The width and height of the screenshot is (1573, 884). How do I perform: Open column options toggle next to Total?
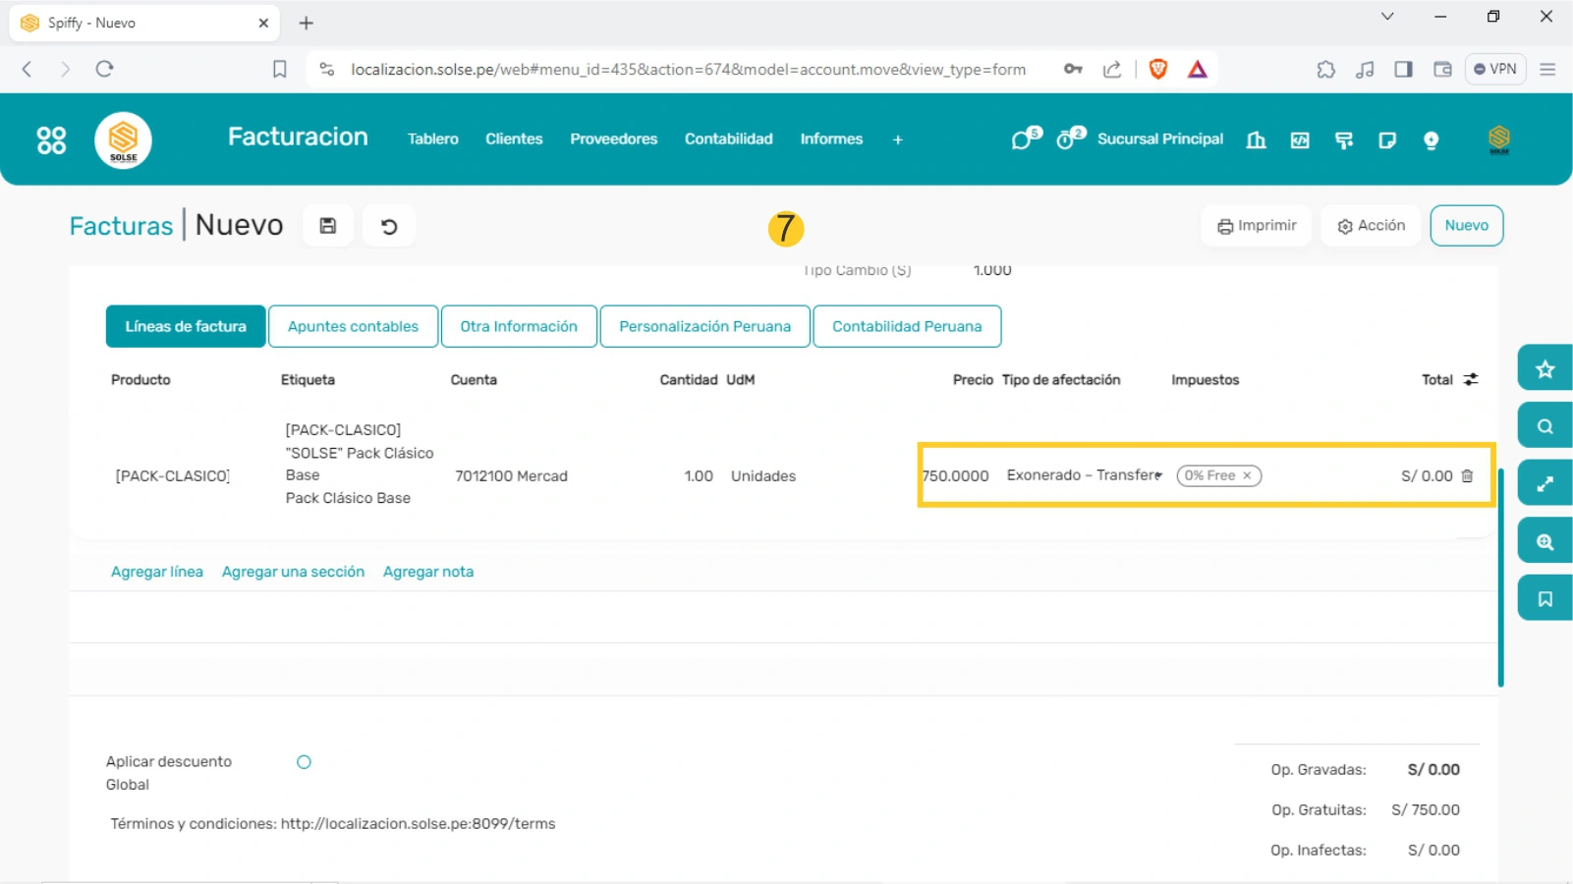point(1471,379)
